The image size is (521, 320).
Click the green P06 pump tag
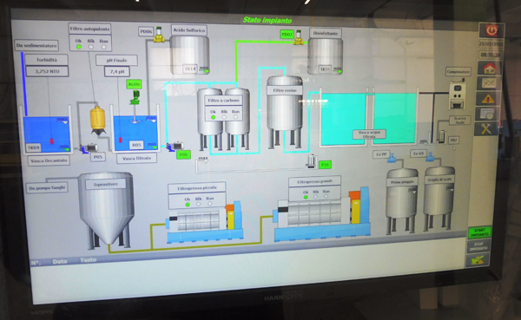pos(183,154)
